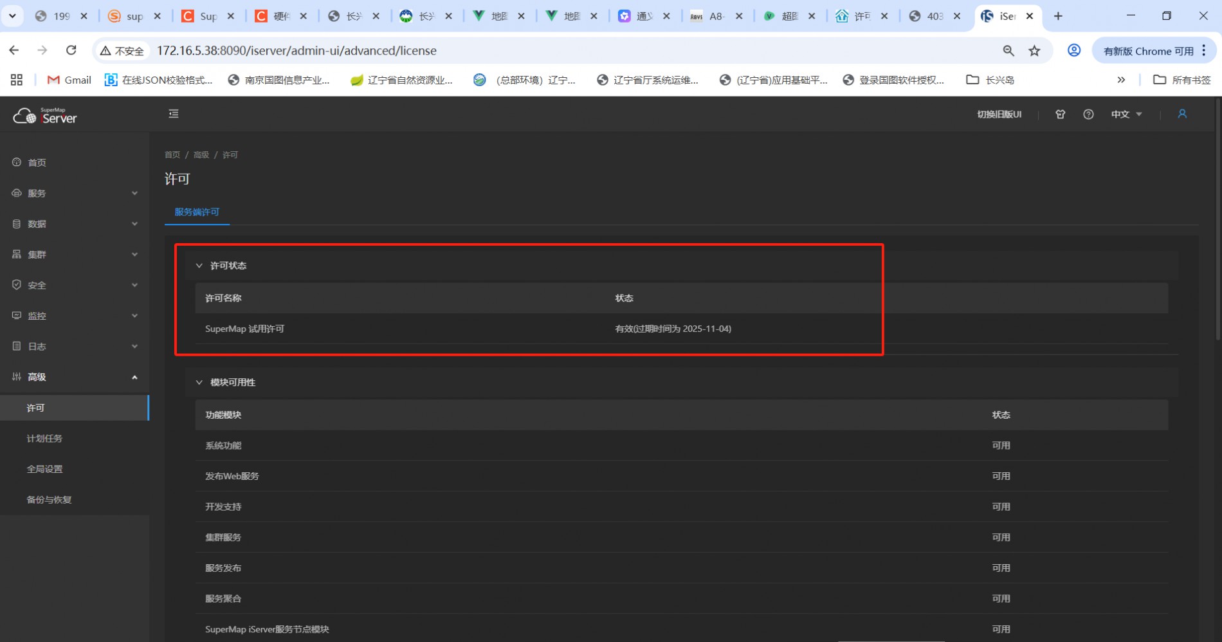The height and width of the screenshot is (642, 1222).
Task: Click the 系统功能 module row
Action: click(x=682, y=445)
